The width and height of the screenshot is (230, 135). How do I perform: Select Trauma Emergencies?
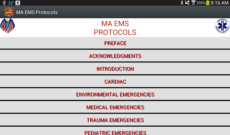pos(115,120)
